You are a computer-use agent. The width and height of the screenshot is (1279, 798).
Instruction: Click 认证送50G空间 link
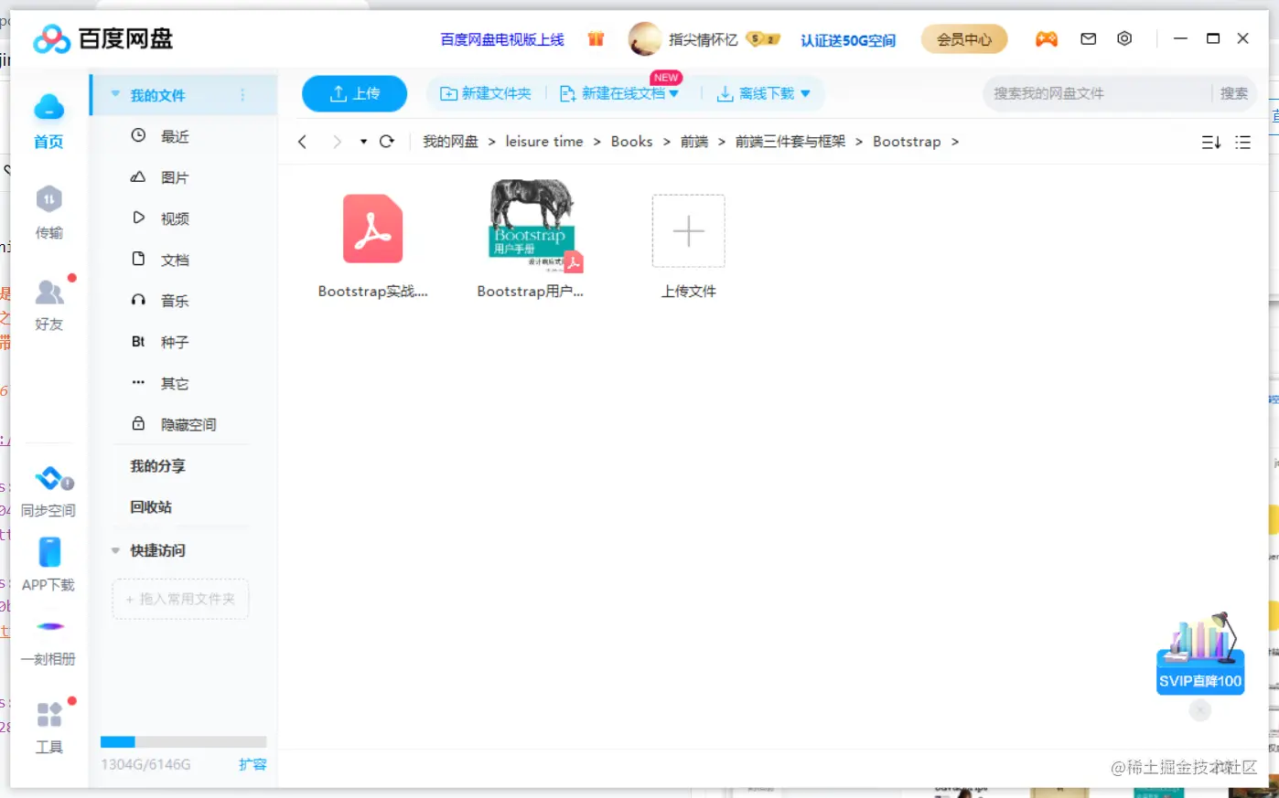point(848,40)
